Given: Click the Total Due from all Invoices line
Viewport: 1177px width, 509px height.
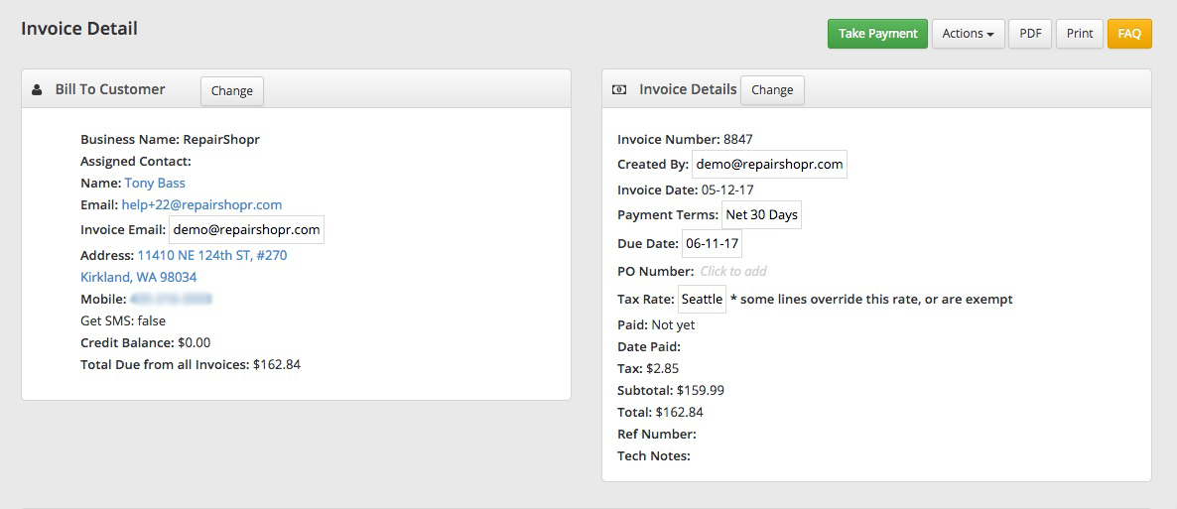Looking at the screenshot, I should [x=191, y=365].
